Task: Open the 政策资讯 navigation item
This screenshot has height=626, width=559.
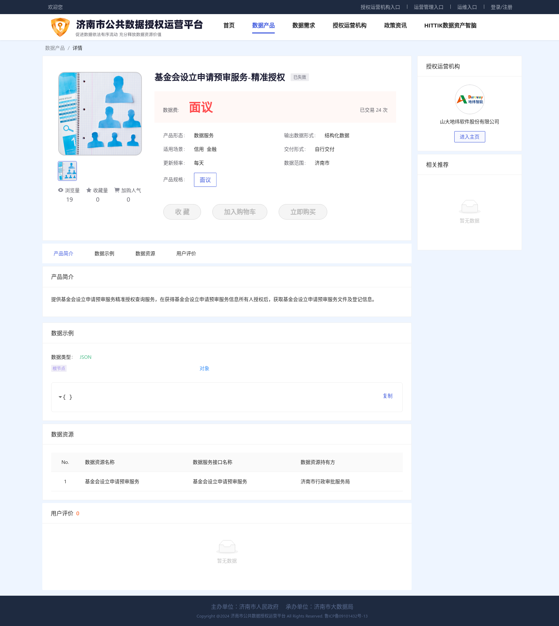Action: 395,25
